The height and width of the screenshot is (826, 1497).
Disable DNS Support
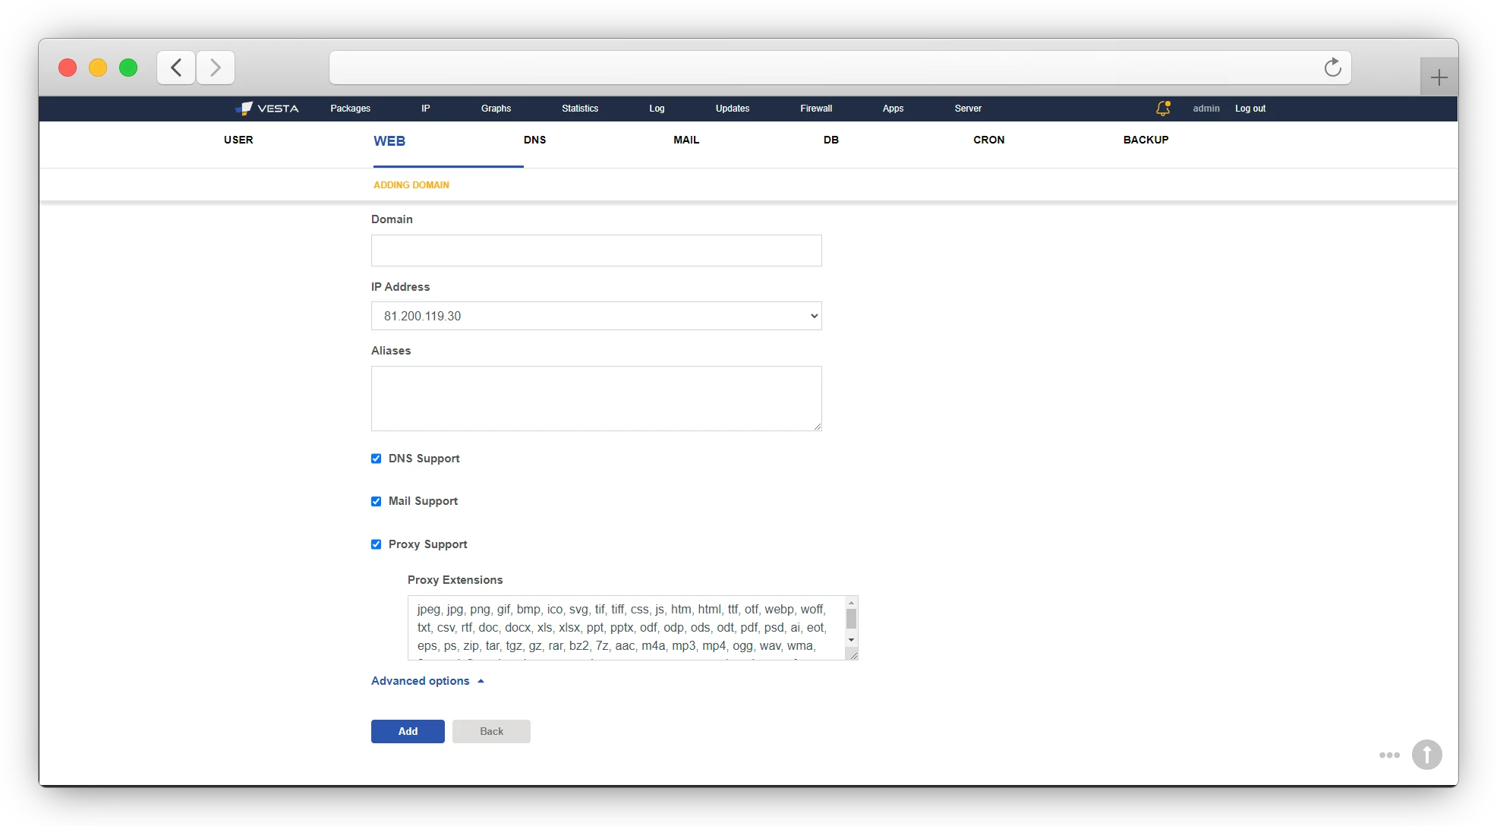coord(376,459)
